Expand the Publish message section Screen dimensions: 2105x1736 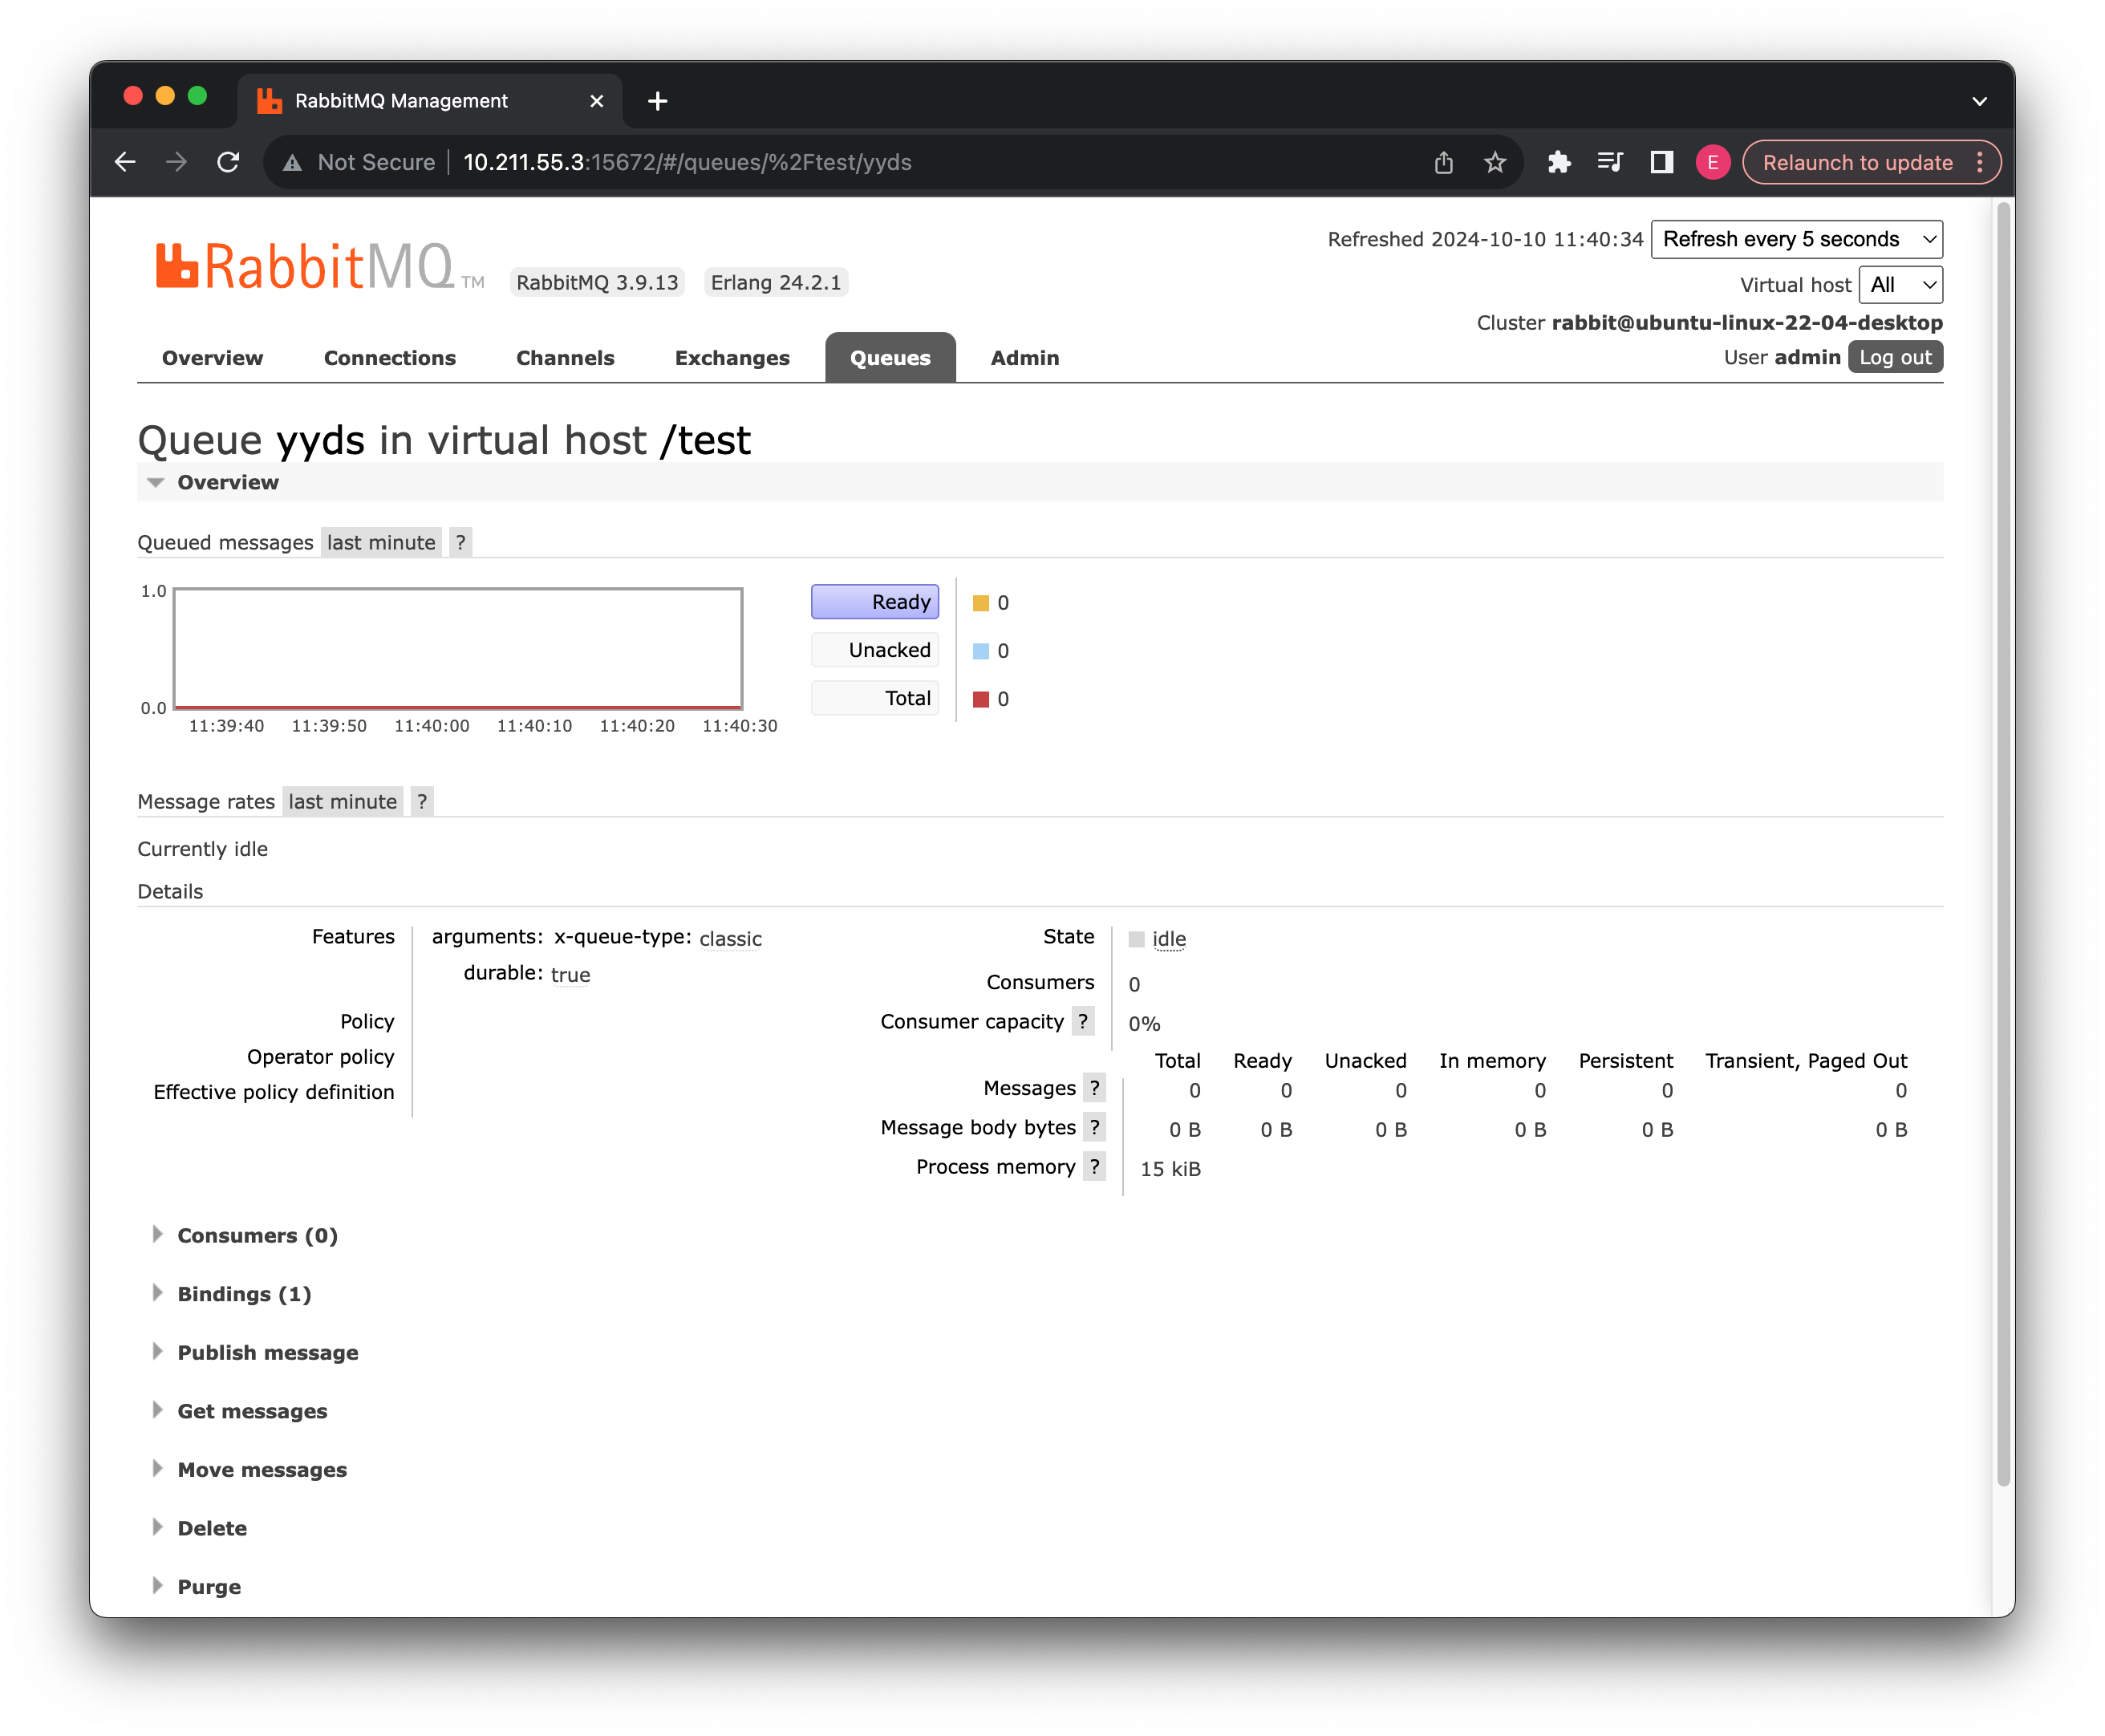pos(267,1352)
